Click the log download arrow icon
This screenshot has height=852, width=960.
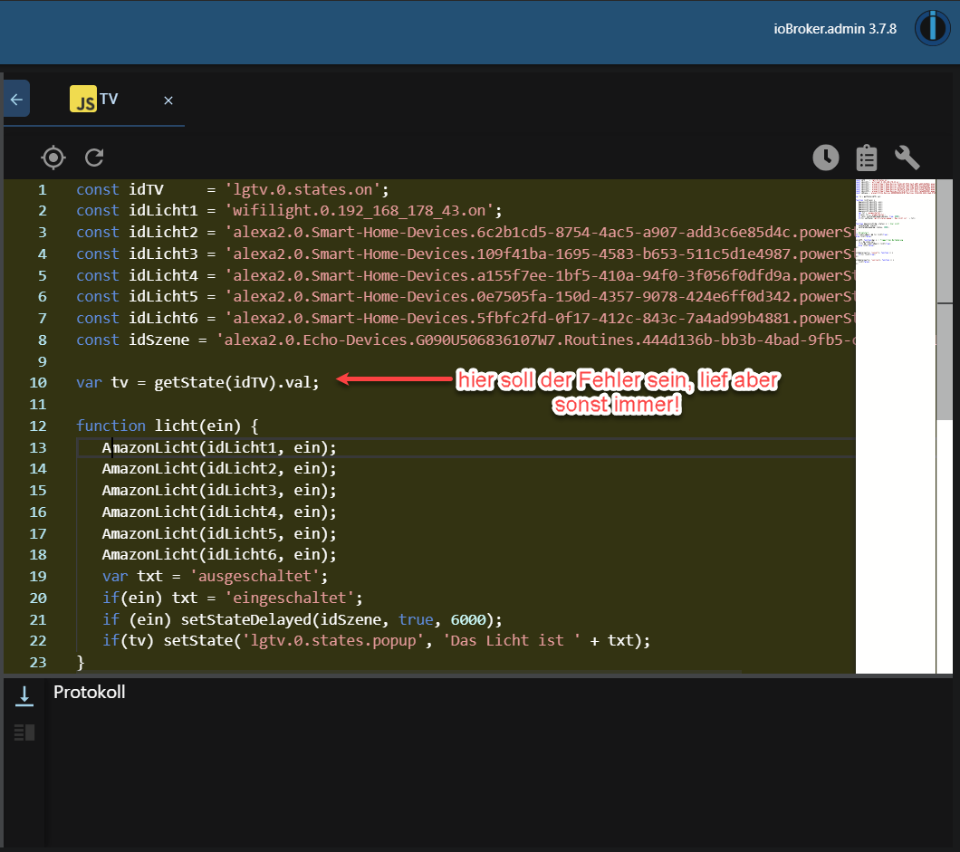pos(24,696)
